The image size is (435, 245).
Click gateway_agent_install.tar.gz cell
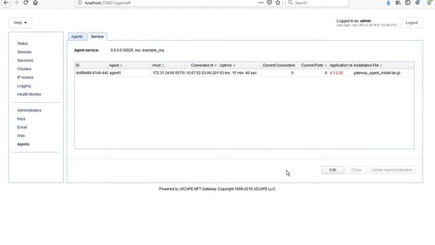[x=381, y=73]
